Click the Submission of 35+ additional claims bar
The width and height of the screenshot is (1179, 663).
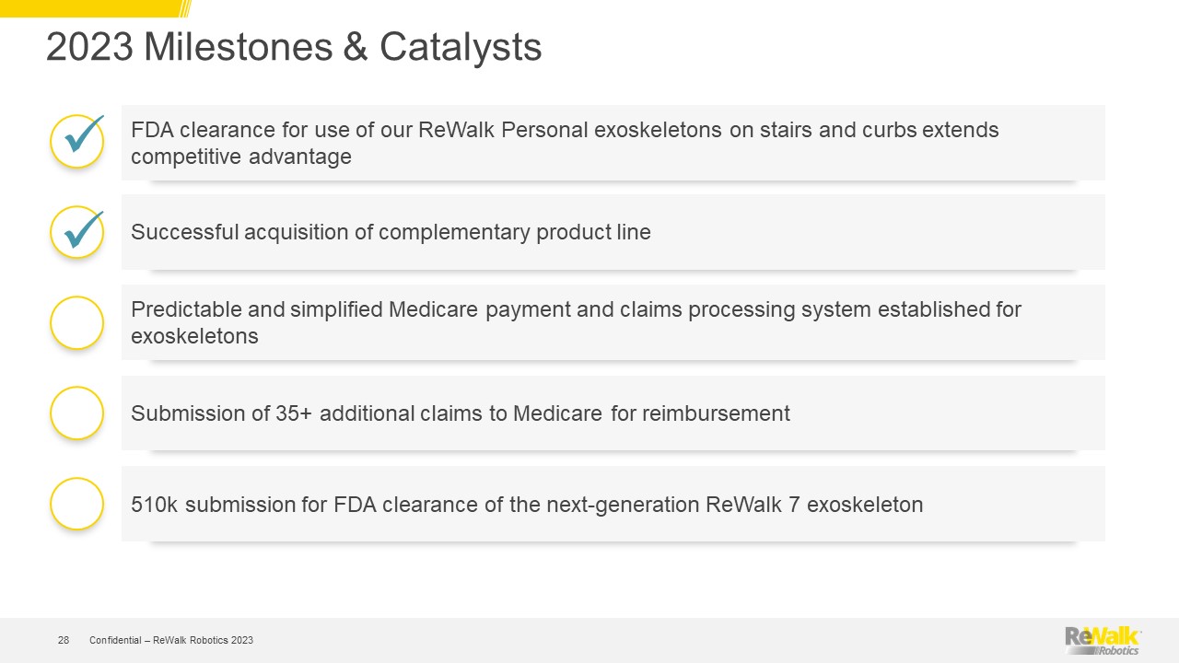613,413
